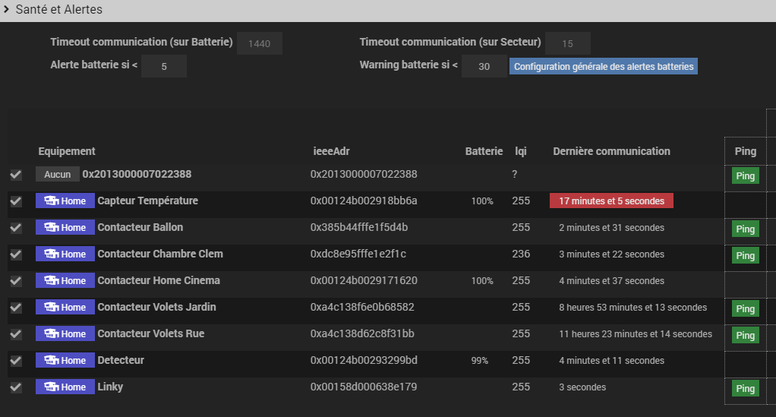Click the Home icon badge for Detecteur
Viewport: 776px width, 417px height.
pos(65,361)
